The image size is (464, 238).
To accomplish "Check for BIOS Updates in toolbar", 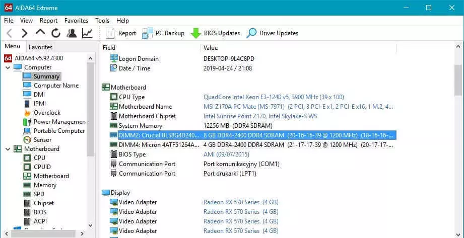I will (x=215, y=33).
